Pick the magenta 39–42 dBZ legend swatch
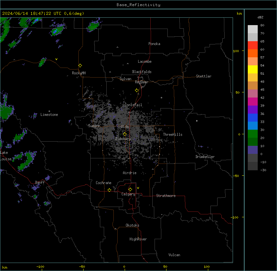The height and width of the screenshot is (271, 277). pyautogui.click(x=253, y=101)
